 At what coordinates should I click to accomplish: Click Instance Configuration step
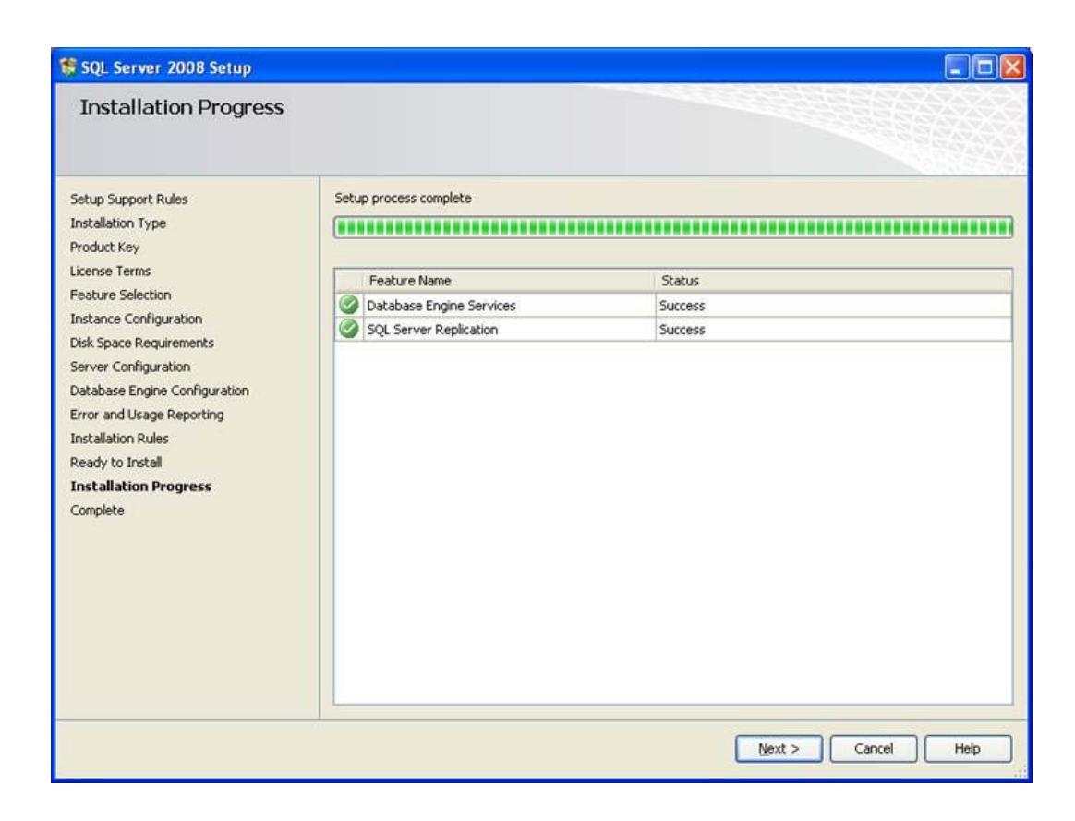click(136, 319)
